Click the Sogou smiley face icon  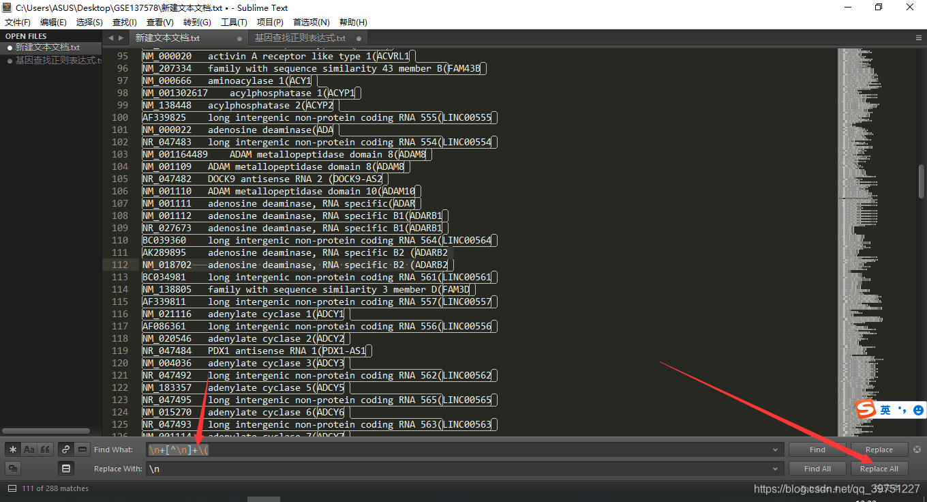tap(918, 410)
